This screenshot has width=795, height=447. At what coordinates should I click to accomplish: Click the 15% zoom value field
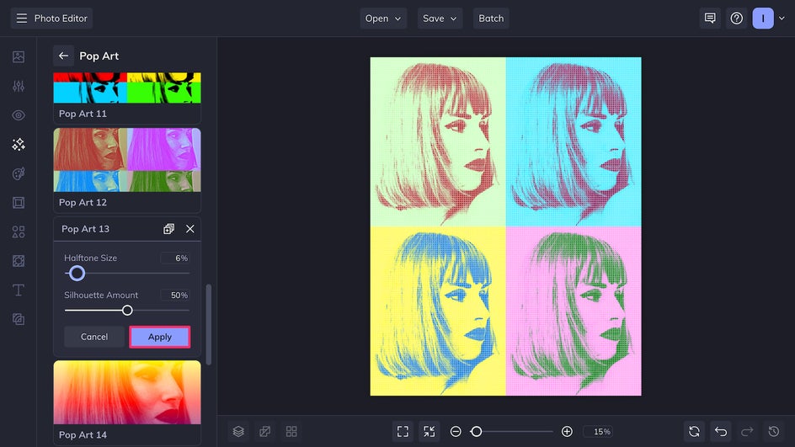598,431
